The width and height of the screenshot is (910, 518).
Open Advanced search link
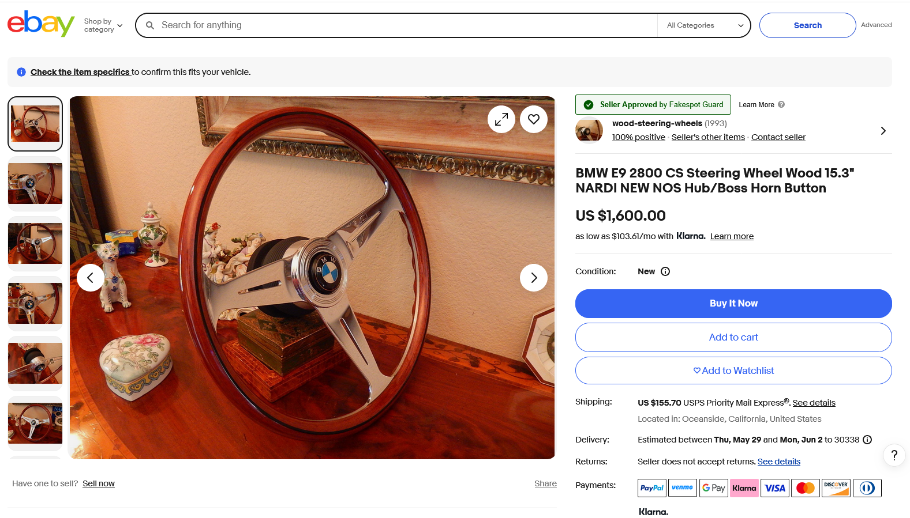point(876,25)
